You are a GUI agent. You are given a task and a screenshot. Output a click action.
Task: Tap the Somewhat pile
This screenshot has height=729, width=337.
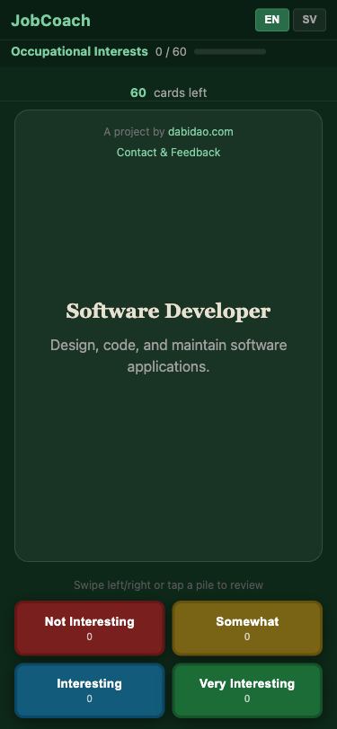pos(247,628)
